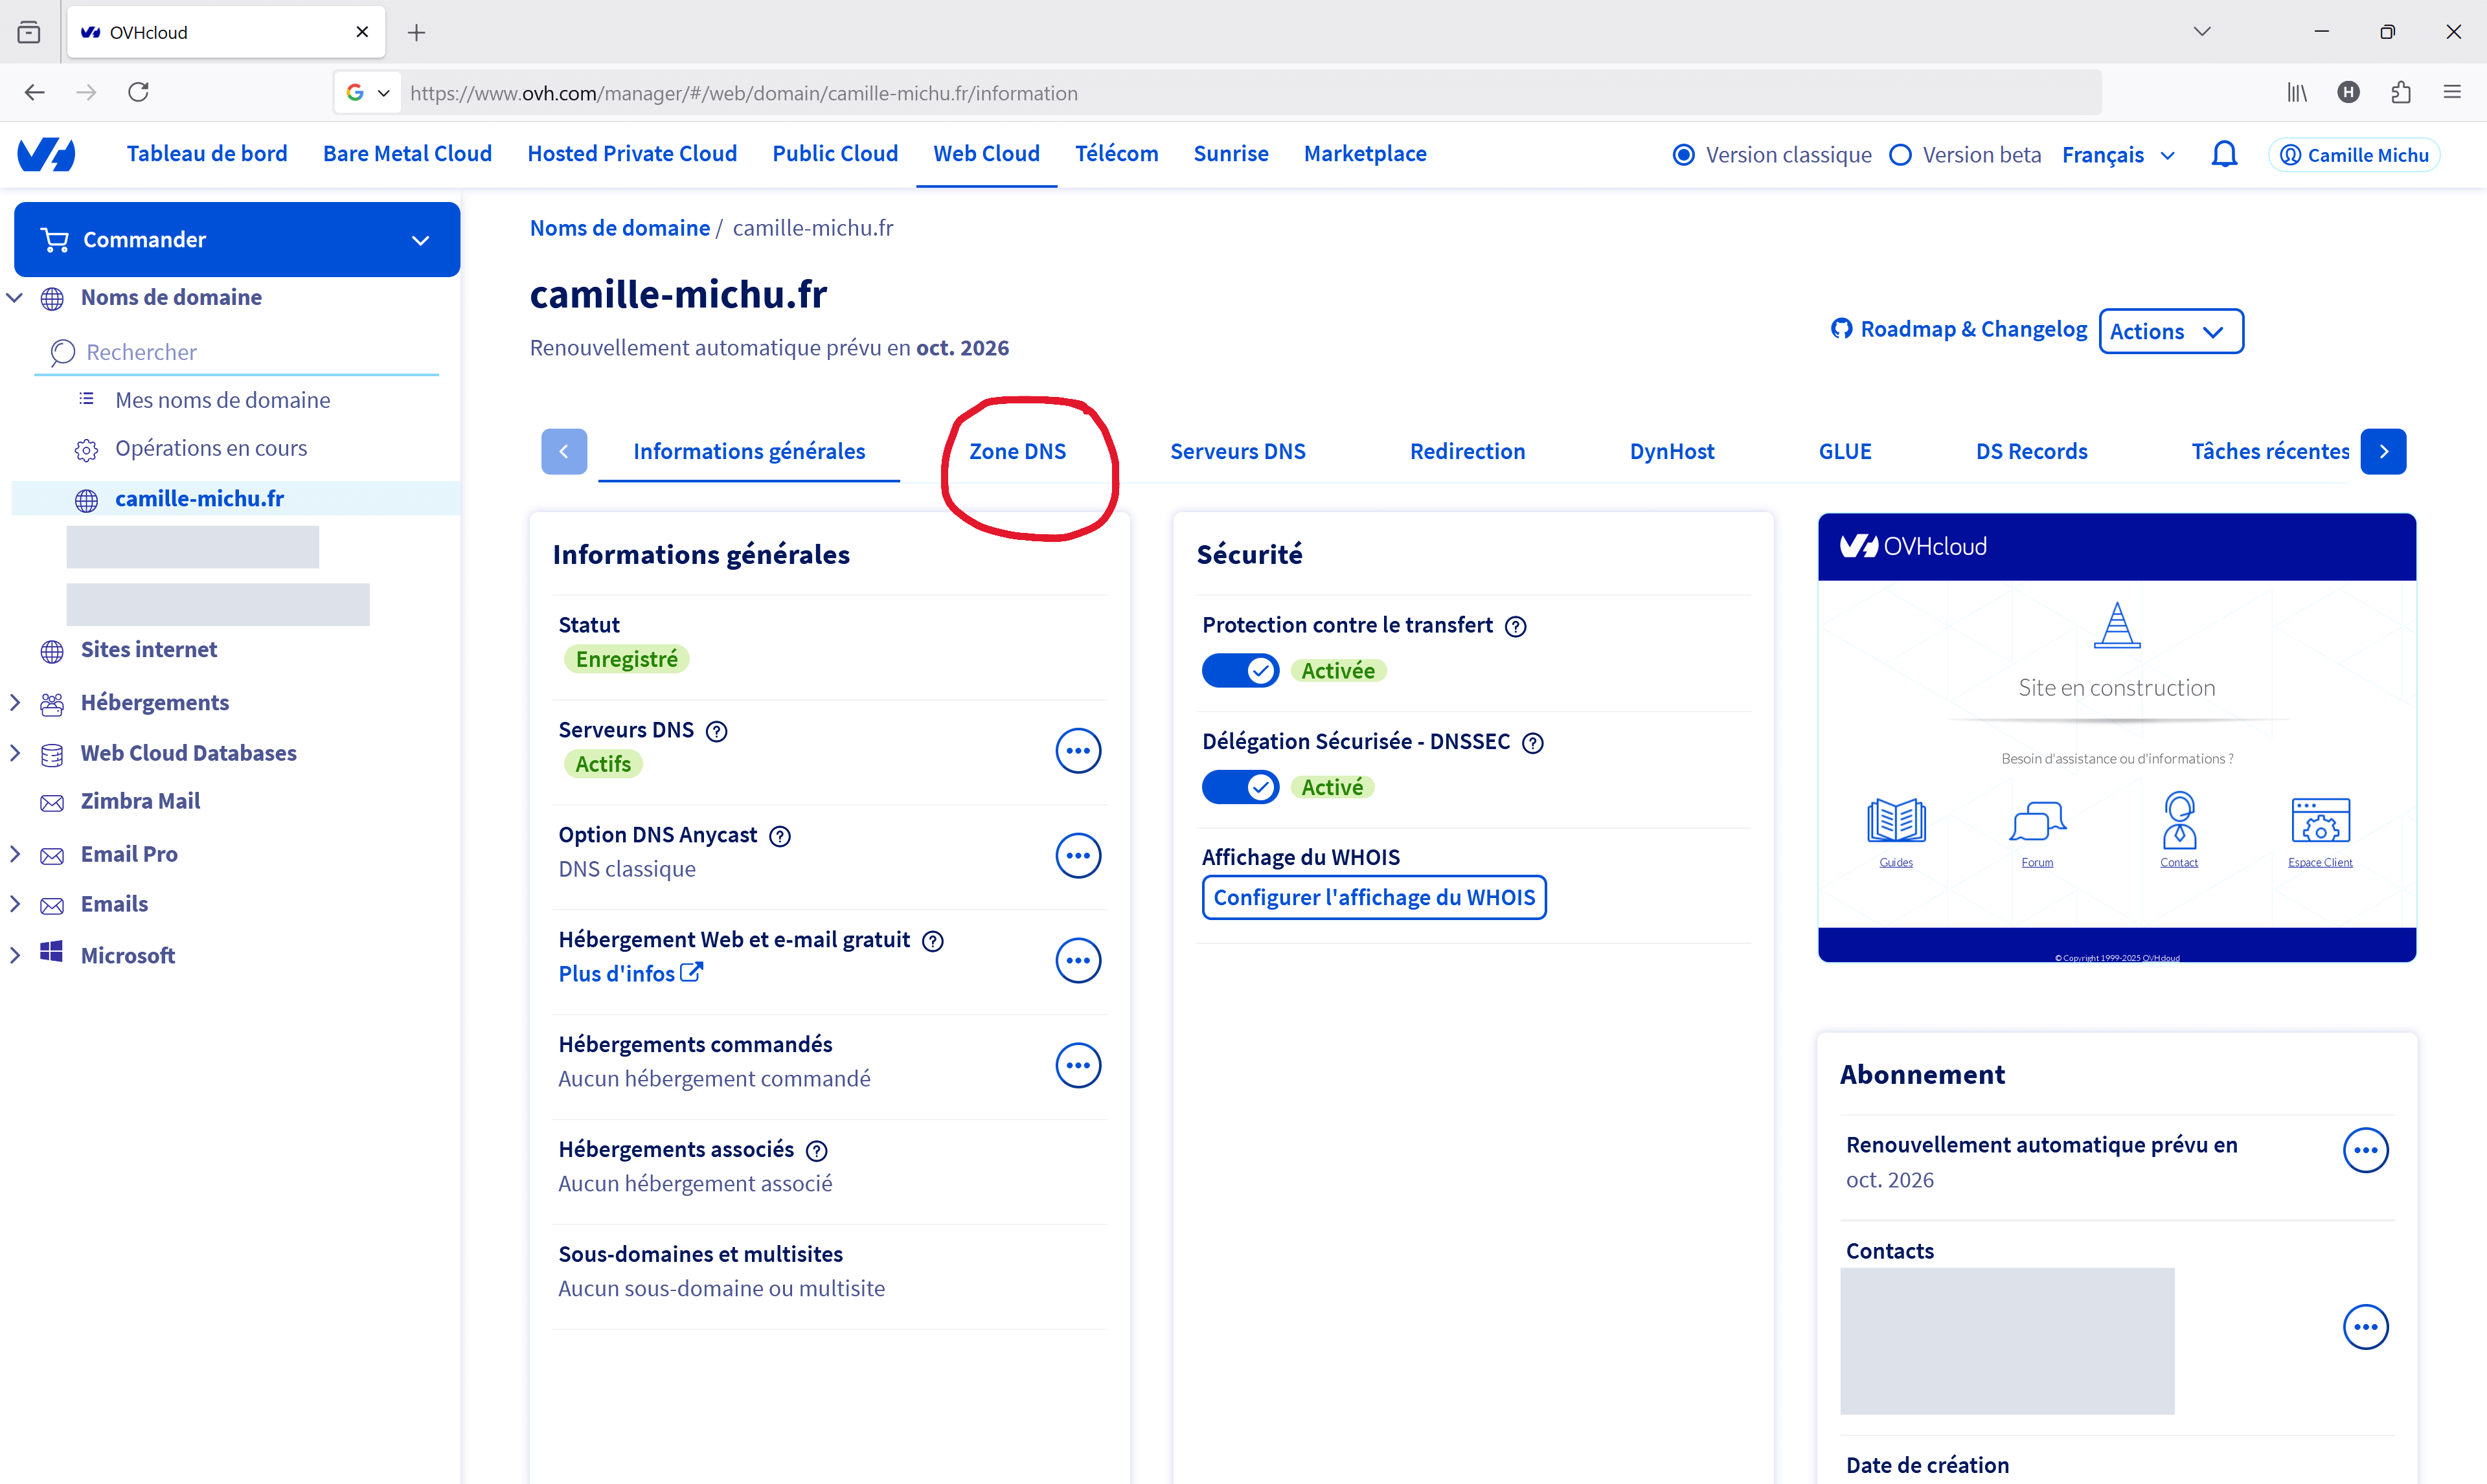Open help tooltip for Option DNS Anycast

tap(780, 836)
